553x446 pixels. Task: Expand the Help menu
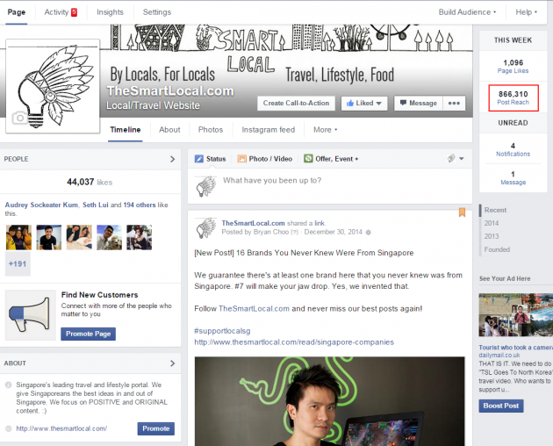pos(525,12)
